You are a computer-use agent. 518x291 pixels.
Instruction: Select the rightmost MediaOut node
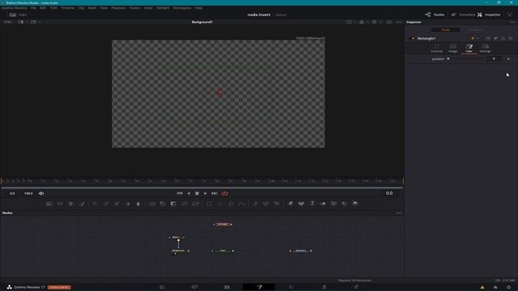tap(300, 251)
